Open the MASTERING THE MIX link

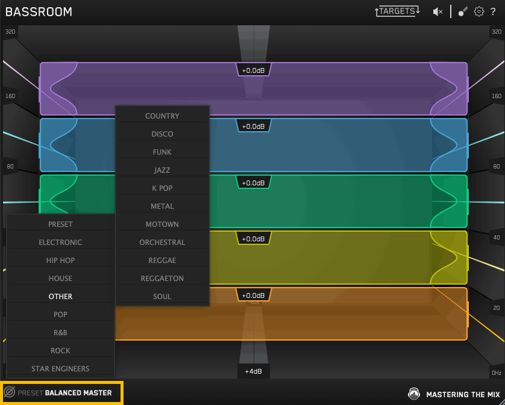pyautogui.click(x=463, y=394)
